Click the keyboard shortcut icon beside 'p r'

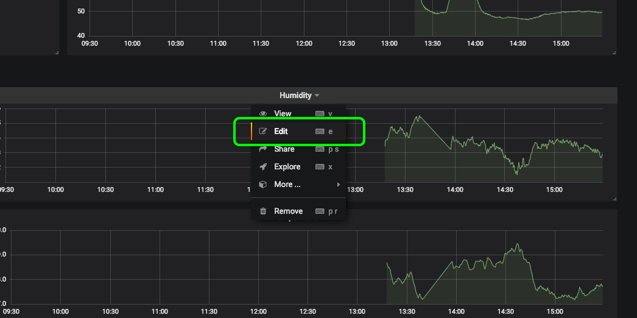[320, 211]
